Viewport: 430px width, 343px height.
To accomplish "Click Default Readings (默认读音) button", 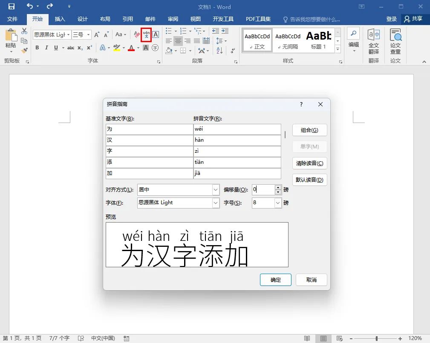I will pos(310,180).
